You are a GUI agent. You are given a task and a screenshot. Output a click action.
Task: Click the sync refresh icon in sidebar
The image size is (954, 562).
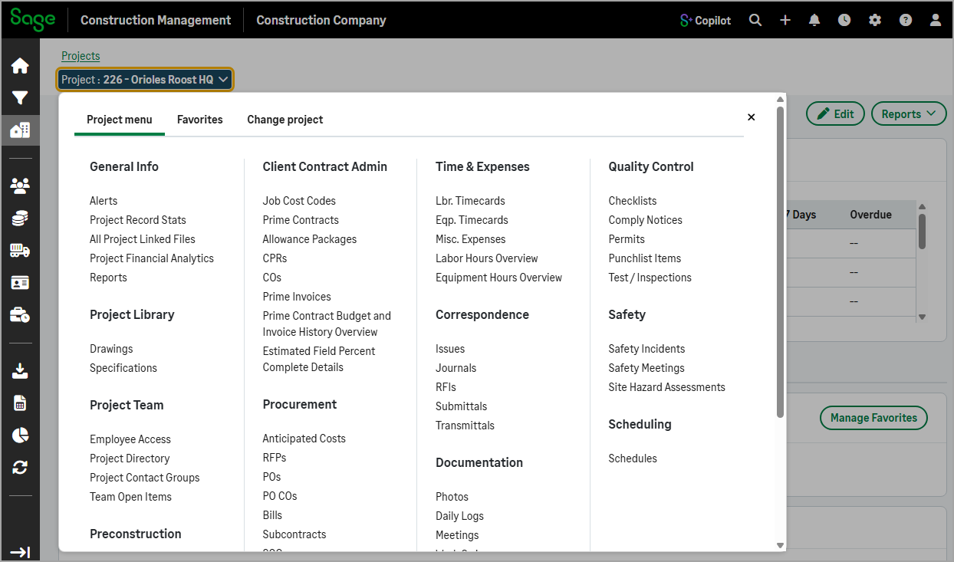20,467
